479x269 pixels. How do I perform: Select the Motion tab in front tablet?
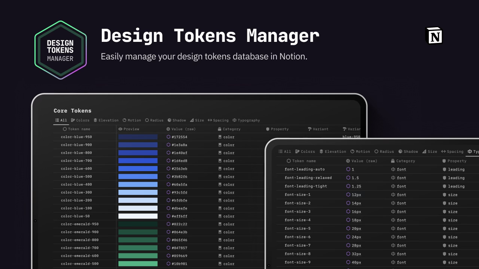pos(360,152)
